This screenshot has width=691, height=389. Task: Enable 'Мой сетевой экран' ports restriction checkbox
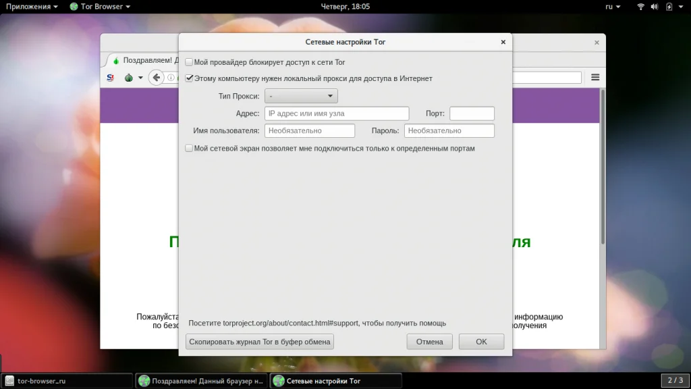[x=190, y=149]
